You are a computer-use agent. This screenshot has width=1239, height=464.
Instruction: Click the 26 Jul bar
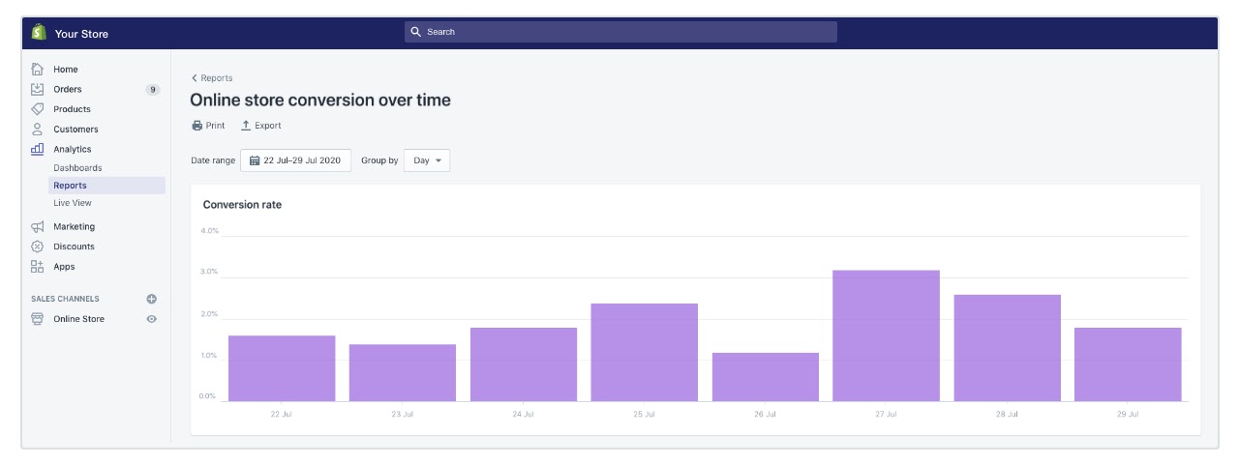tap(766, 377)
